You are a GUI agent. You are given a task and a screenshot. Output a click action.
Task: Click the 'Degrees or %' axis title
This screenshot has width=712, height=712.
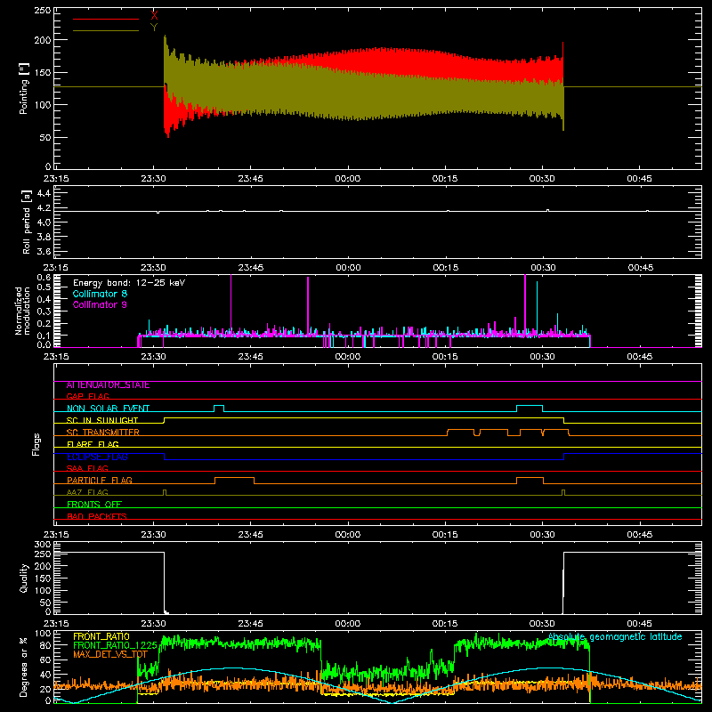tap(24, 667)
